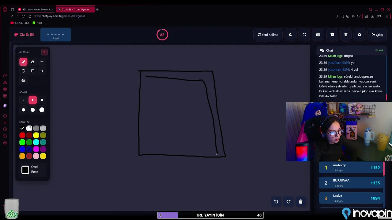Select the Çiz & Bil - Çizim Oyunu tab
Screen dimensions: 392x220
point(75,9)
